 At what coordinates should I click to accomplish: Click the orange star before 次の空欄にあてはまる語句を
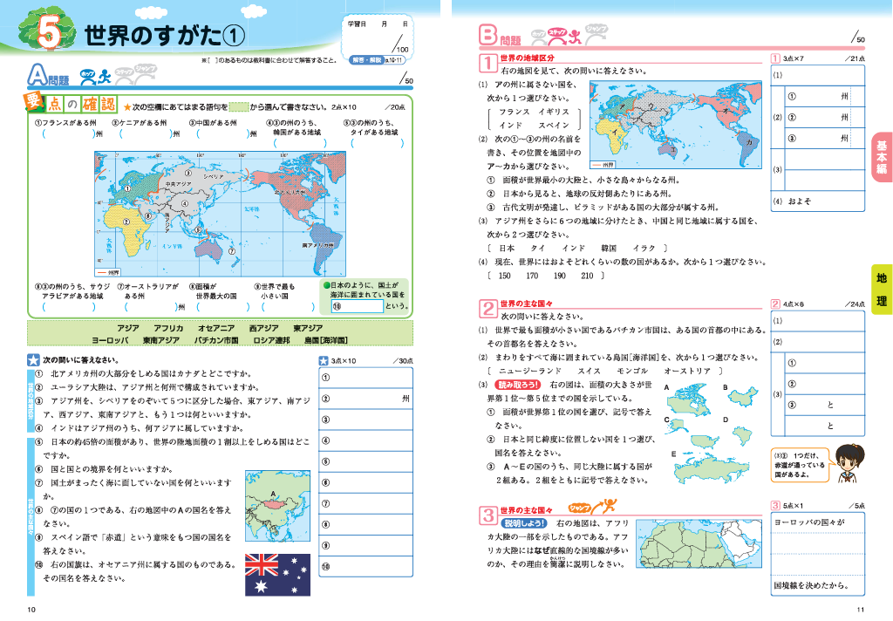click(x=127, y=107)
